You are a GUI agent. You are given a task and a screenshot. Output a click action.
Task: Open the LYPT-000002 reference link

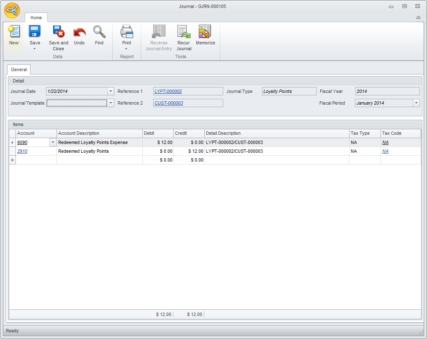[x=168, y=91]
